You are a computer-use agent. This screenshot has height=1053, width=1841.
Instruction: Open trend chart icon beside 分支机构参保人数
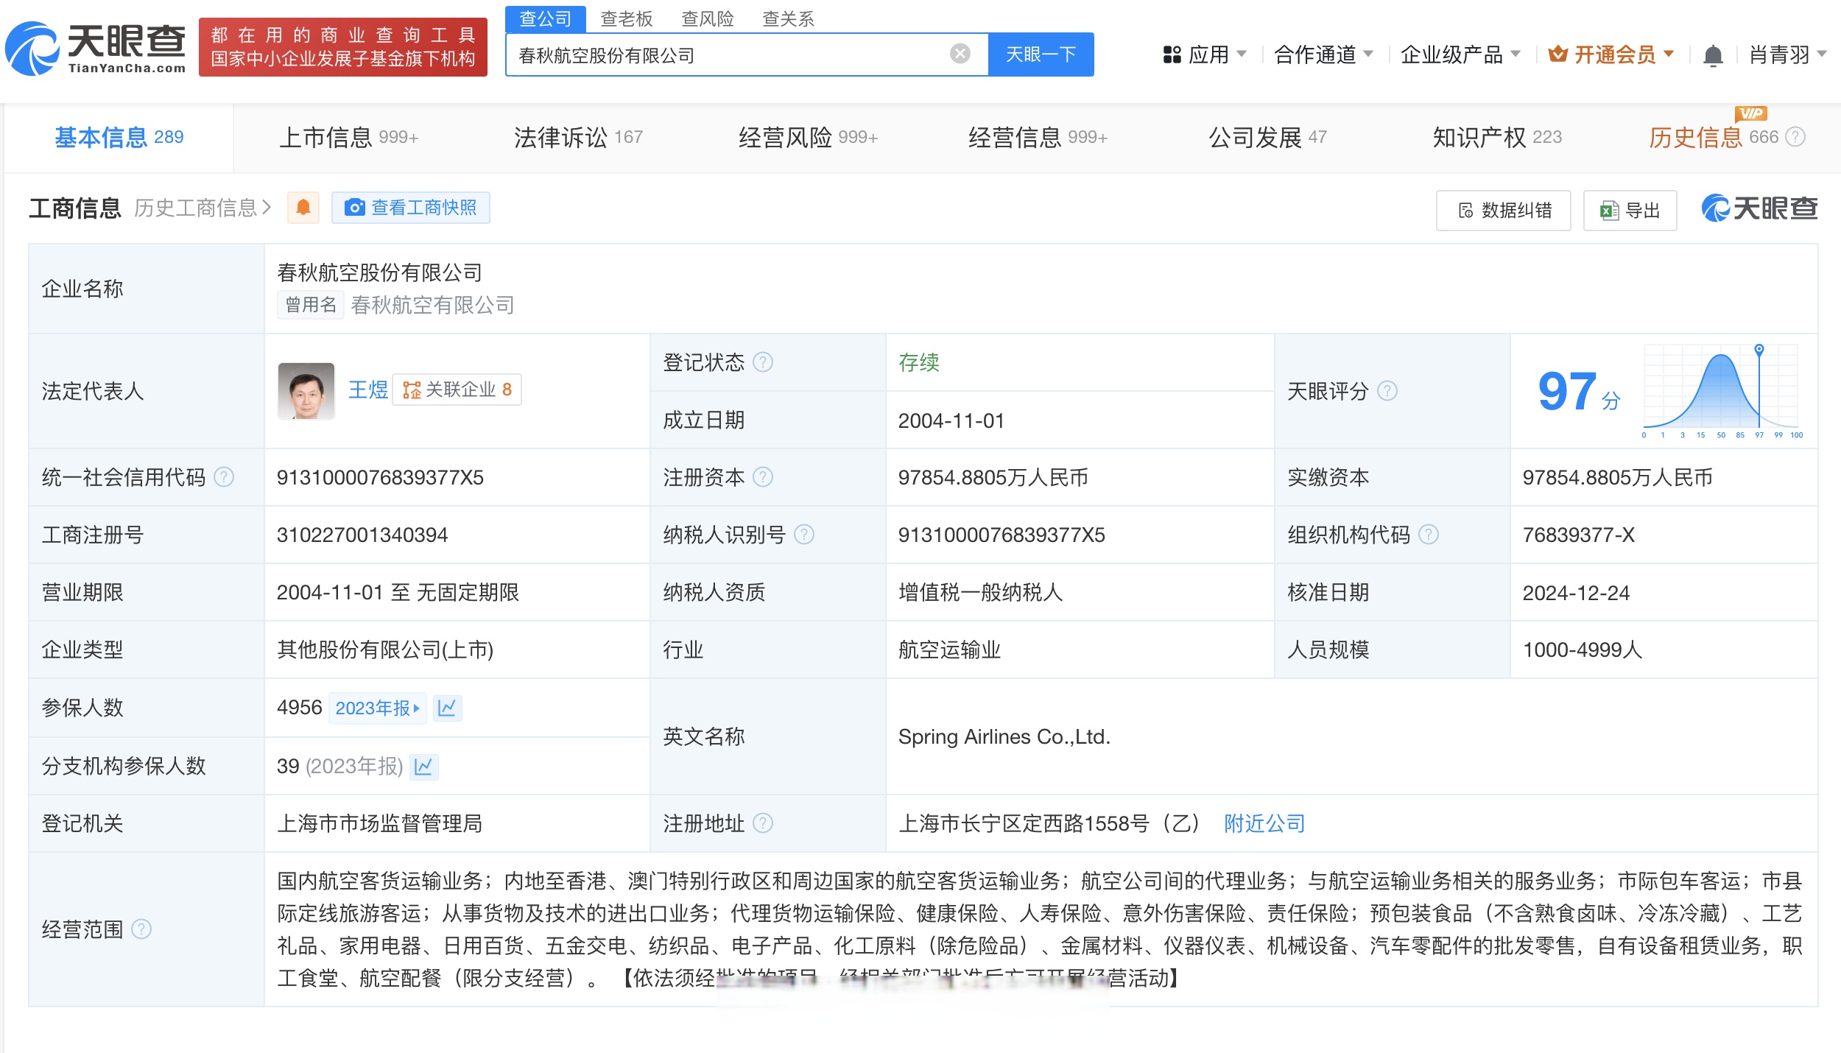(426, 767)
